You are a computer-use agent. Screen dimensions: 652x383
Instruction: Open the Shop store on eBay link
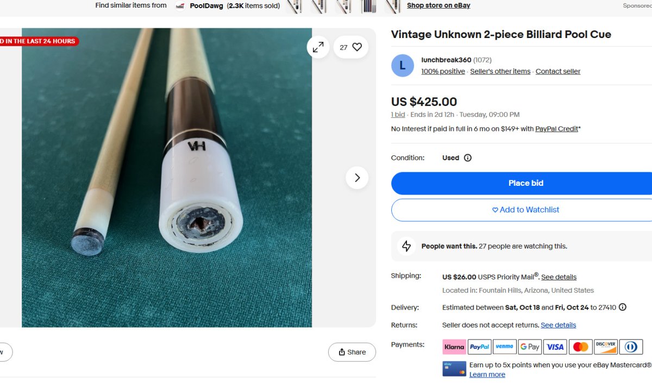438,5
